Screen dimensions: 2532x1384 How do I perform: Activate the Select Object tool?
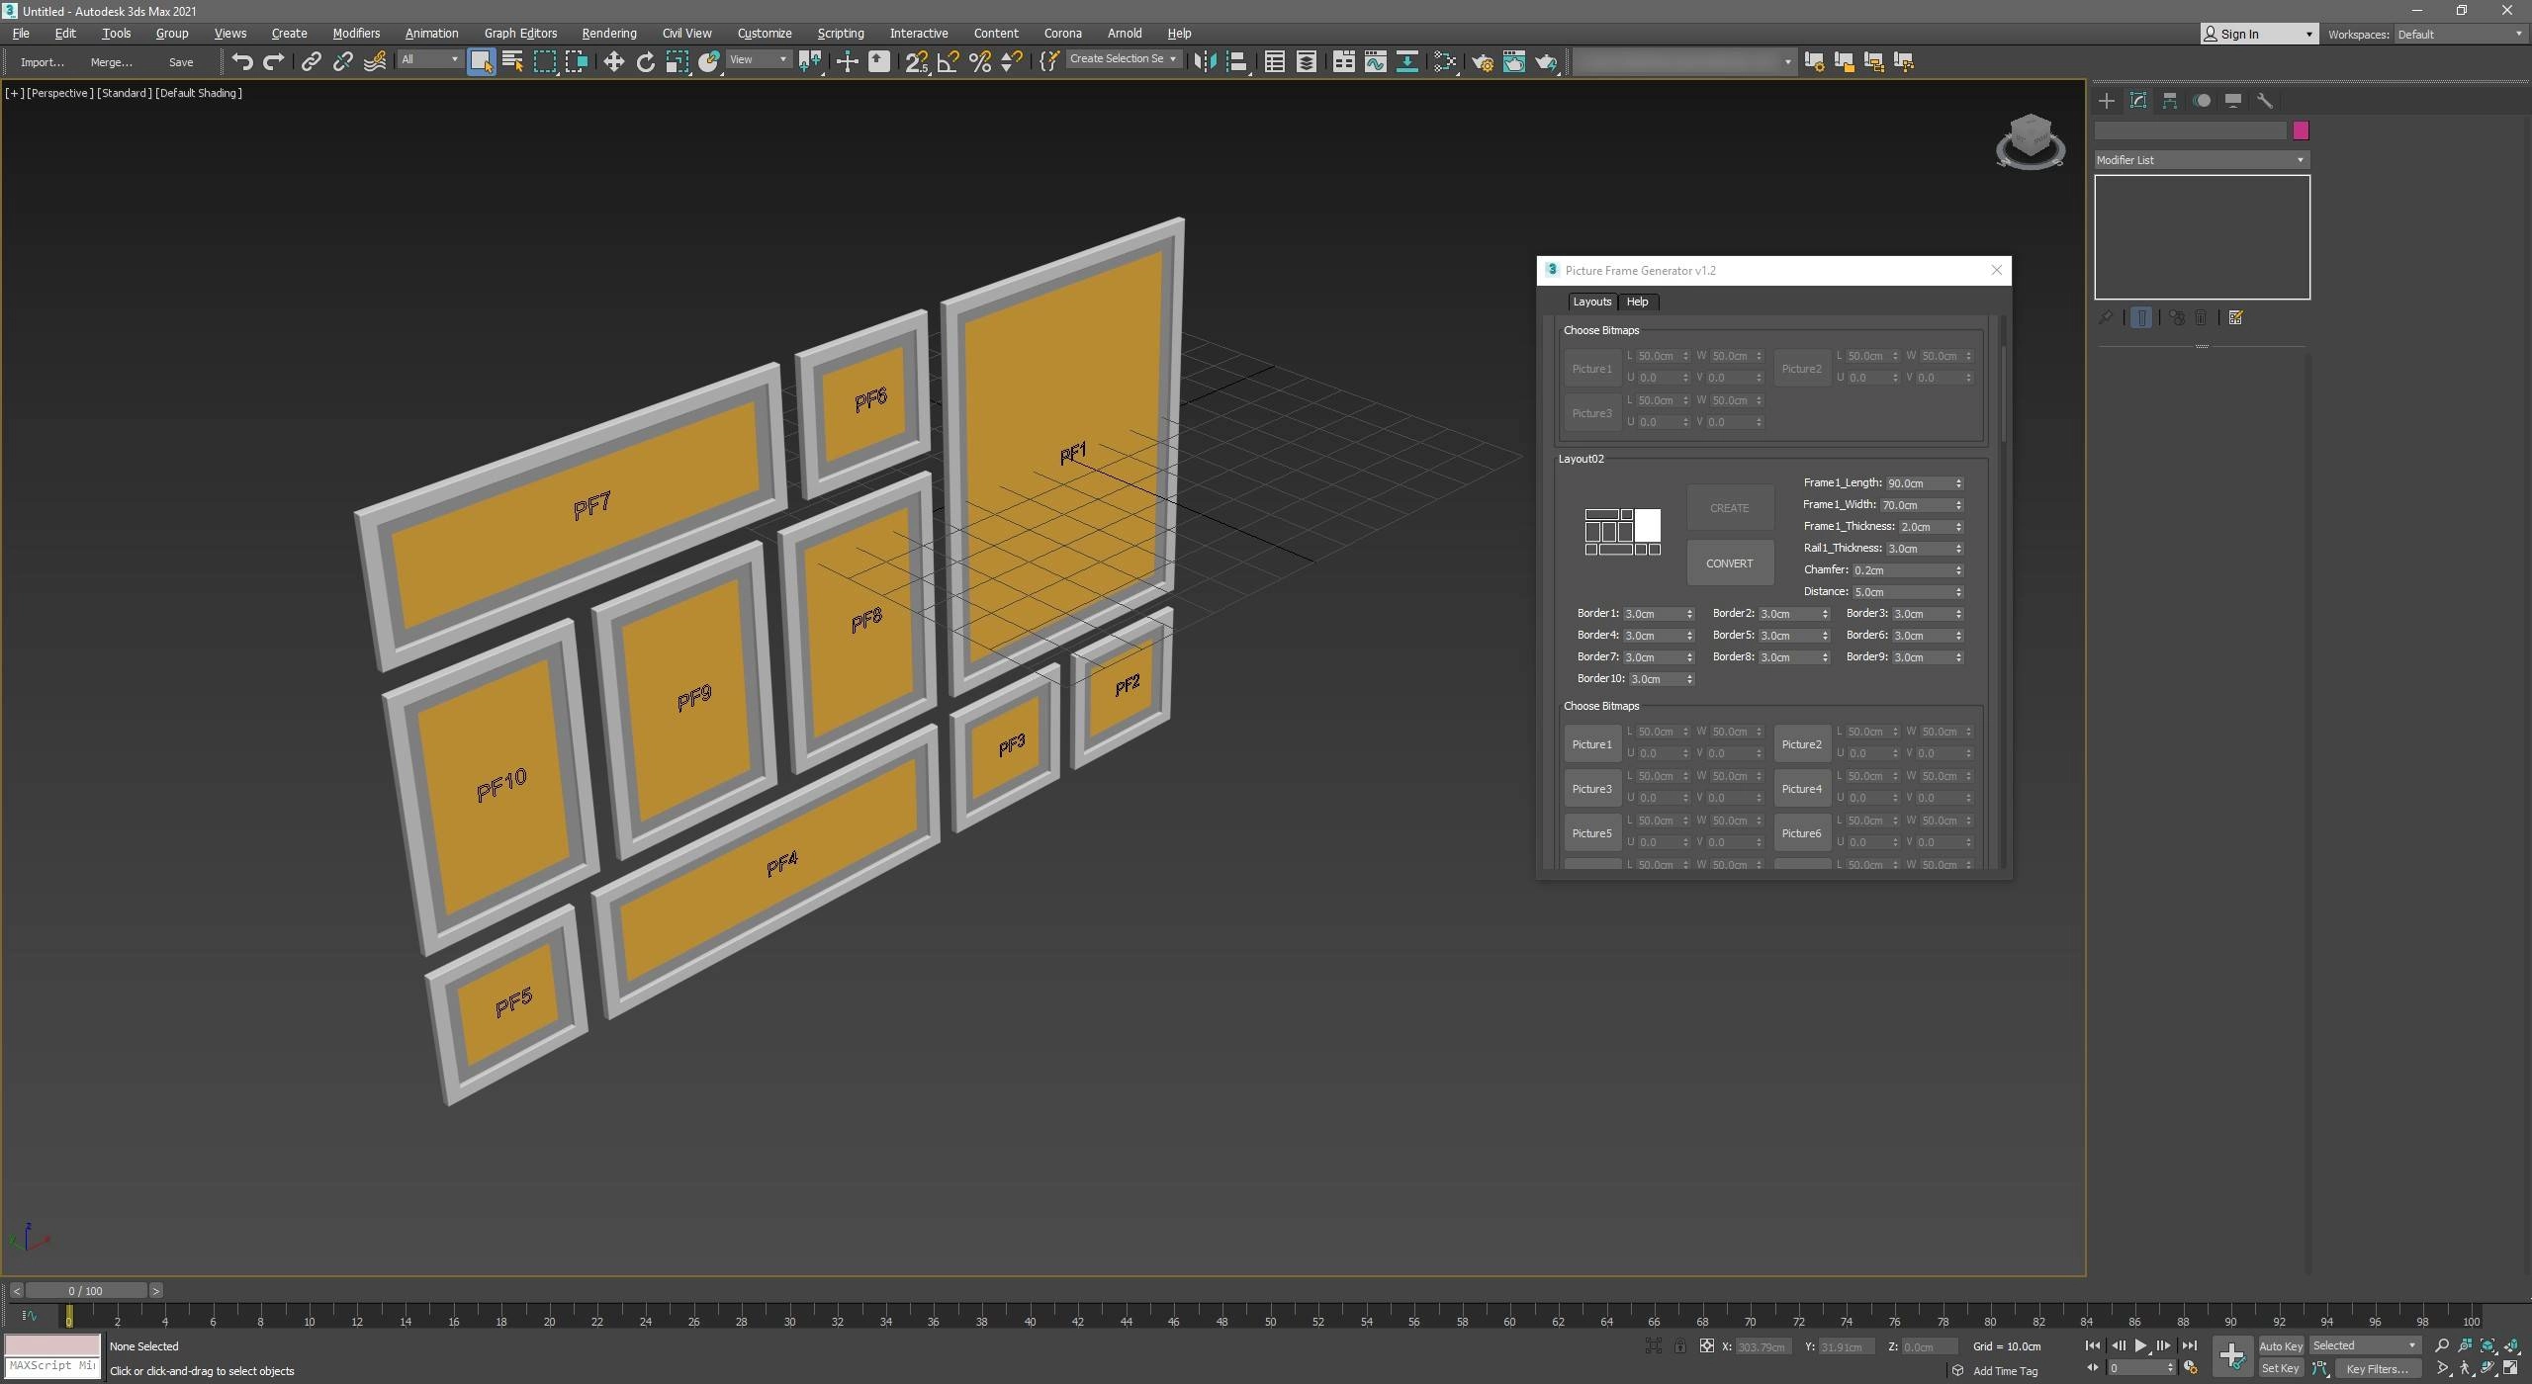[x=481, y=61]
